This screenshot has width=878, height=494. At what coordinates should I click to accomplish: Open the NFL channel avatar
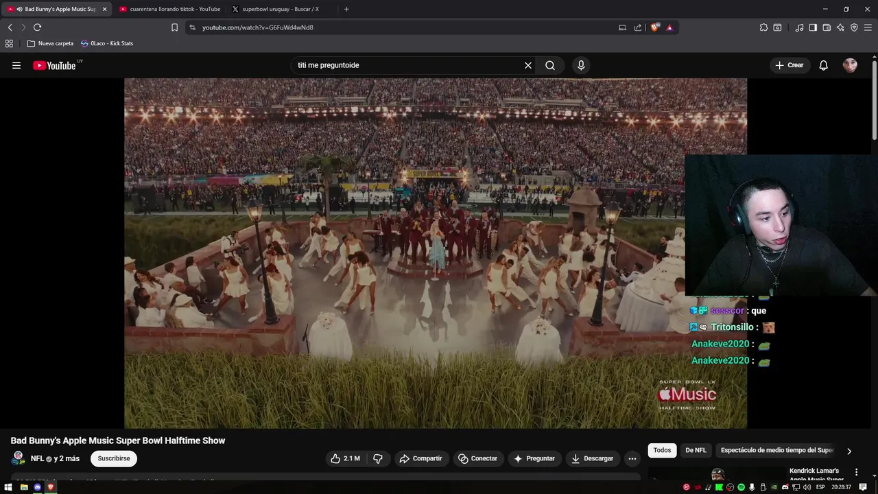(19, 458)
